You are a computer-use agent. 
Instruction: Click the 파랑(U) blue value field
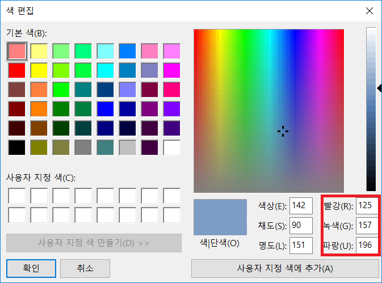tap(367, 245)
